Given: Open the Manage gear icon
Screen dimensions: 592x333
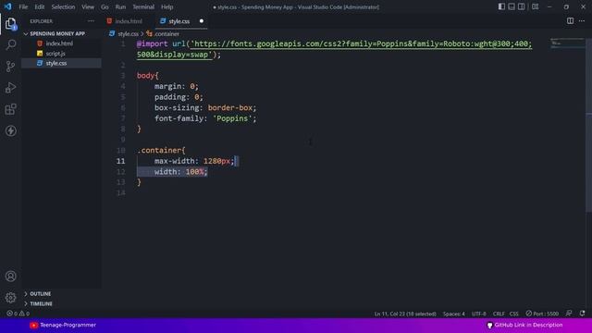Looking at the screenshot, I should pyautogui.click(x=10, y=298).
